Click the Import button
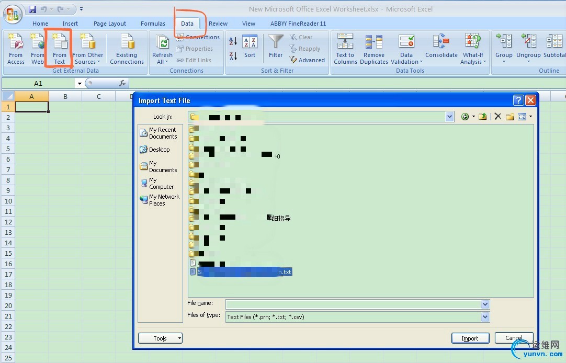The width and height of the screenshot is (566, 363). pyautogui.click(x=470, y=338)
